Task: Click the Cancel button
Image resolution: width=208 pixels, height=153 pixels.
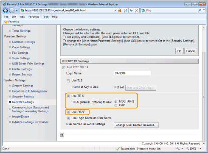Action: pyautogui.click(x=191, y=51)
